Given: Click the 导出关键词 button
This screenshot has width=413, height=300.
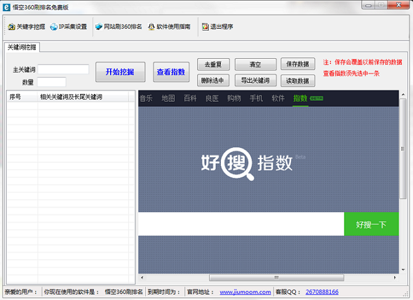Looking at the screenshot, I should coord(255,80).
